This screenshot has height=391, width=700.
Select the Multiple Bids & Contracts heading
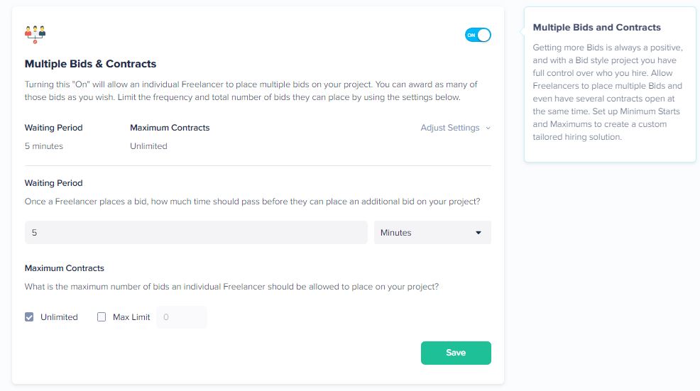pos(90,64)
